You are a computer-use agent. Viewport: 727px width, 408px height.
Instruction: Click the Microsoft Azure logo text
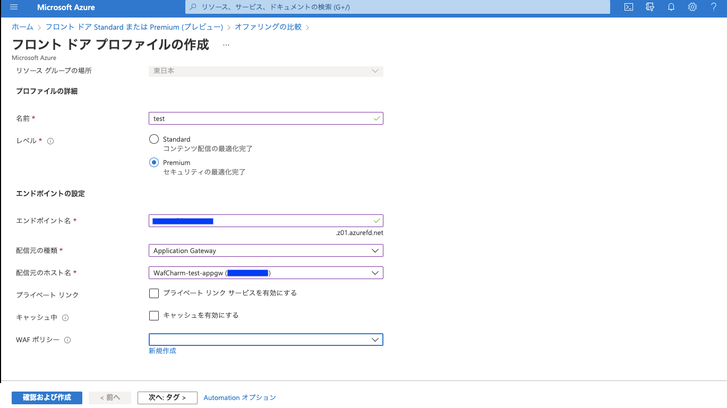pyautogui.click(x=66, y=7)
